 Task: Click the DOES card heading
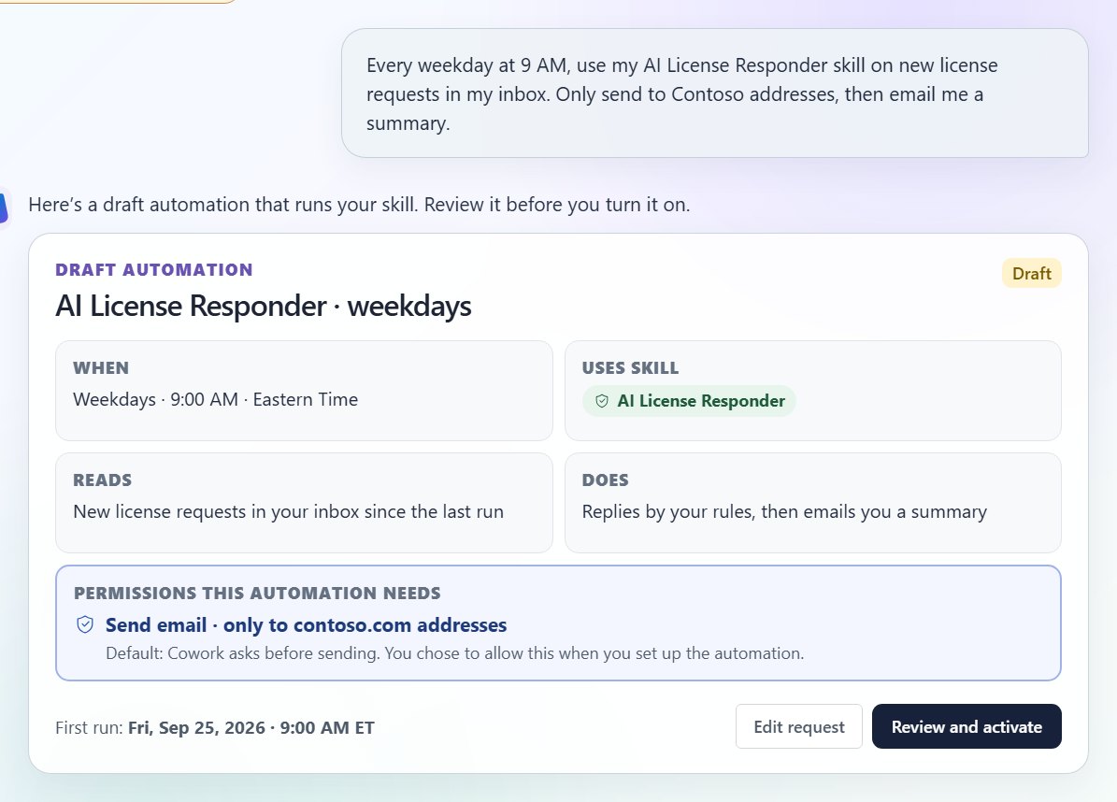pos(606,480)
